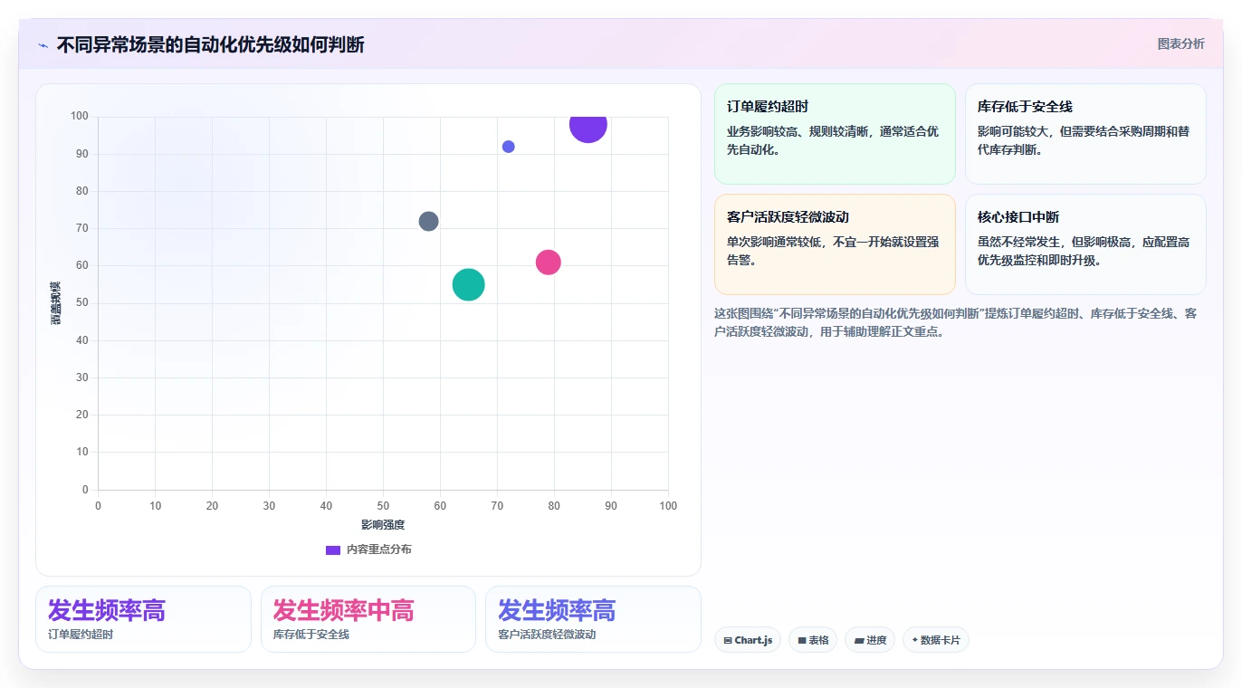Open the 核心接口中断 info card
The image size is (1242, 688).
[x=1085, y=244]
